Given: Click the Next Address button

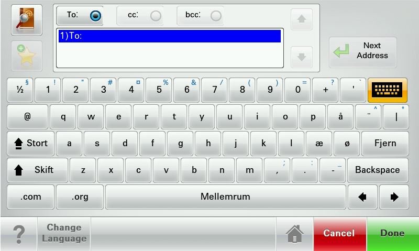Looking at the screenshot, I should coord(362,52).
